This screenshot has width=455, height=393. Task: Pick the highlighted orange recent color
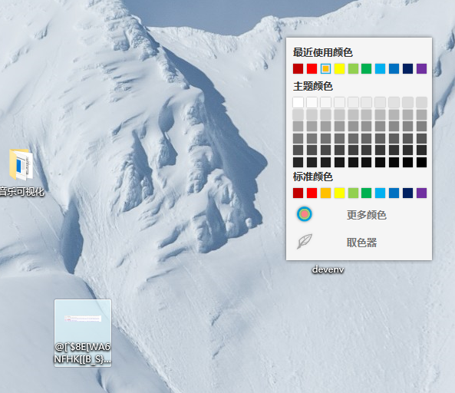325,69
